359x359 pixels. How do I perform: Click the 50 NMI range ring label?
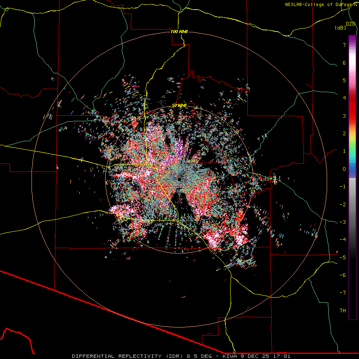(179, 105)
